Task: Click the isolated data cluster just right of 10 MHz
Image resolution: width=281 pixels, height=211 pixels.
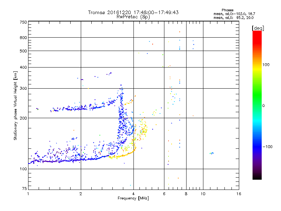Action: coord(211,153)
